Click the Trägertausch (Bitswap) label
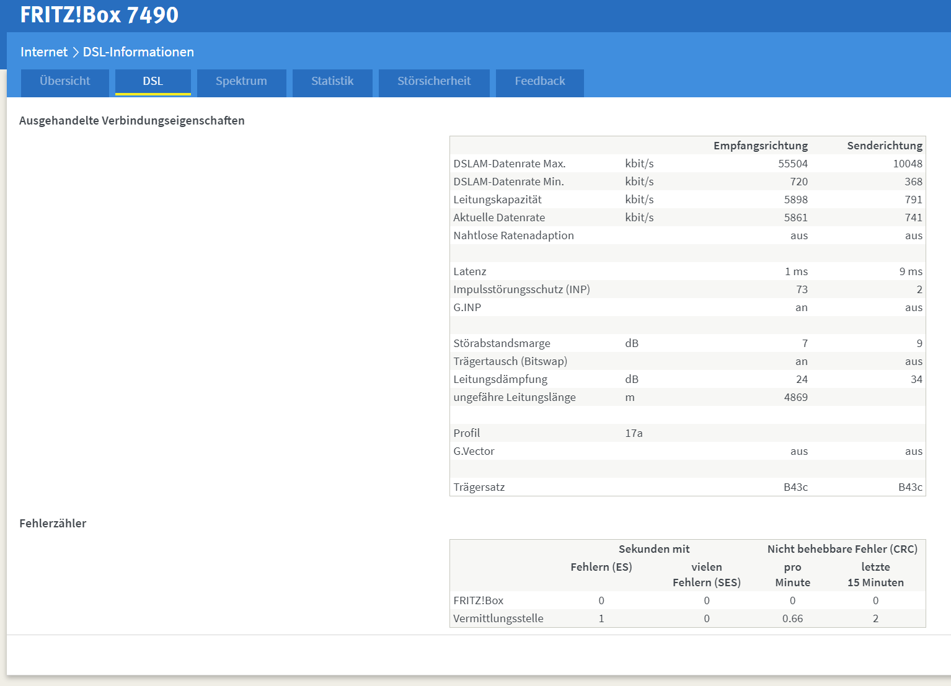This screenshot has height=686, width=951. click(x=510, y=361)
